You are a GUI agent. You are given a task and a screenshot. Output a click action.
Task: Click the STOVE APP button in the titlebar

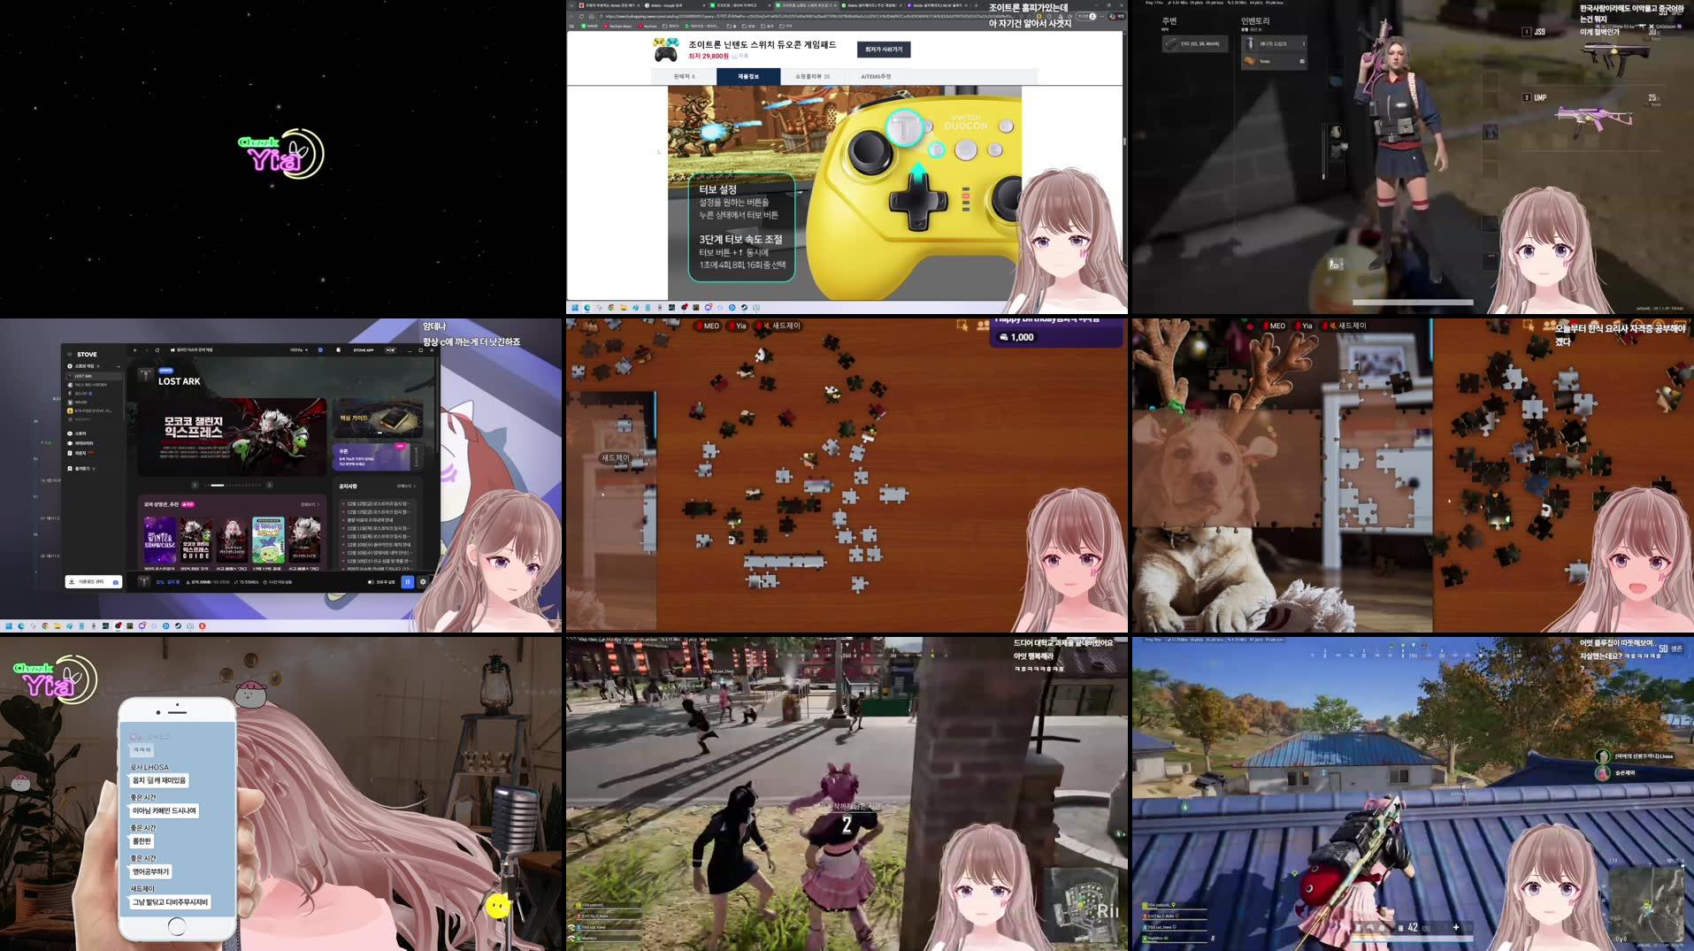point(364,350)
